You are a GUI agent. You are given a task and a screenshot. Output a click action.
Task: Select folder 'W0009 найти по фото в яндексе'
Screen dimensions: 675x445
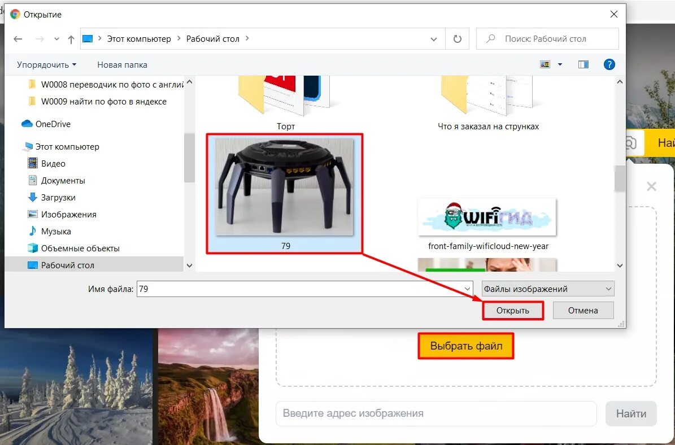click(x=97, y=102)
